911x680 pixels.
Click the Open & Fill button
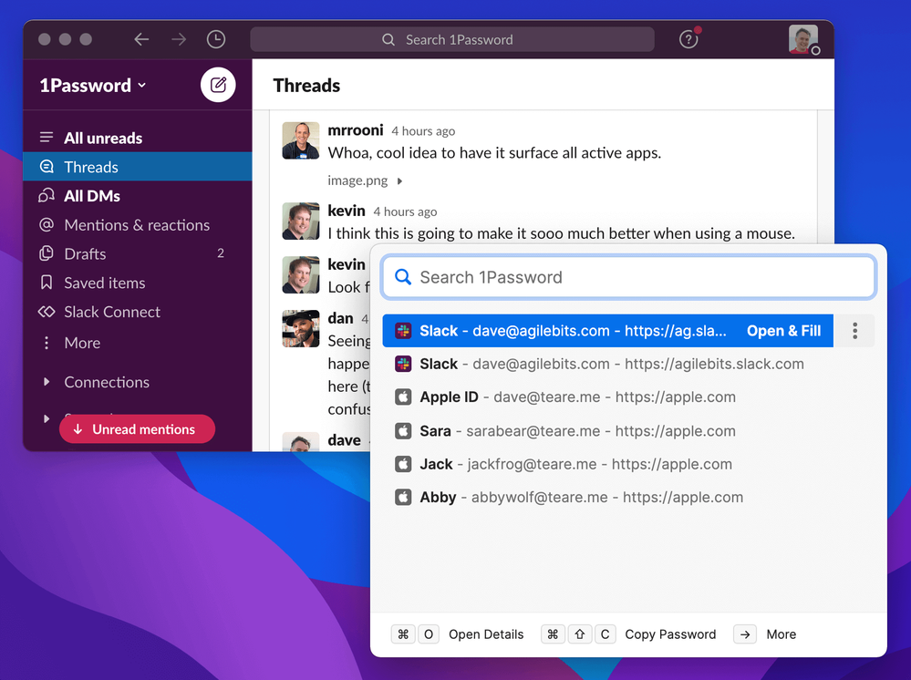[783, 331]
